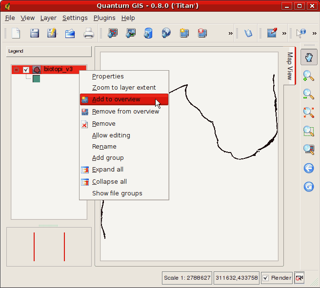Select the Zoom Out magnifier tool
Screen dimensions: 320x288
309,94
